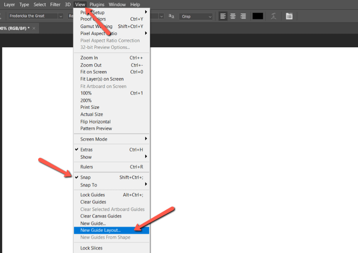Click the center text alignment icon

tap(233, 16)
